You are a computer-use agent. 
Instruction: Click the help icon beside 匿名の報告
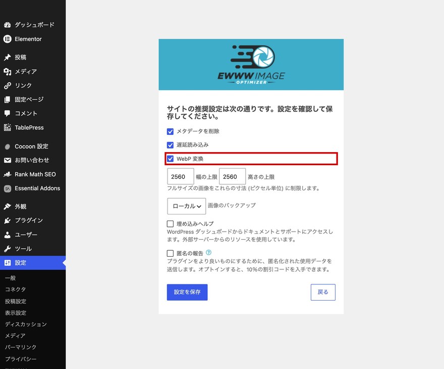(x=209, y=253)
